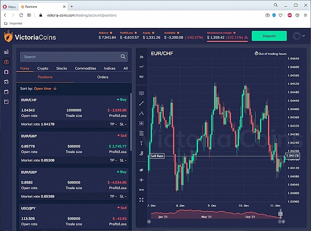Image resolution: width=311 pixels, height=231 pixels.
Task: Select the crosshair cursor tool
Action: click(x=142, y=180)
